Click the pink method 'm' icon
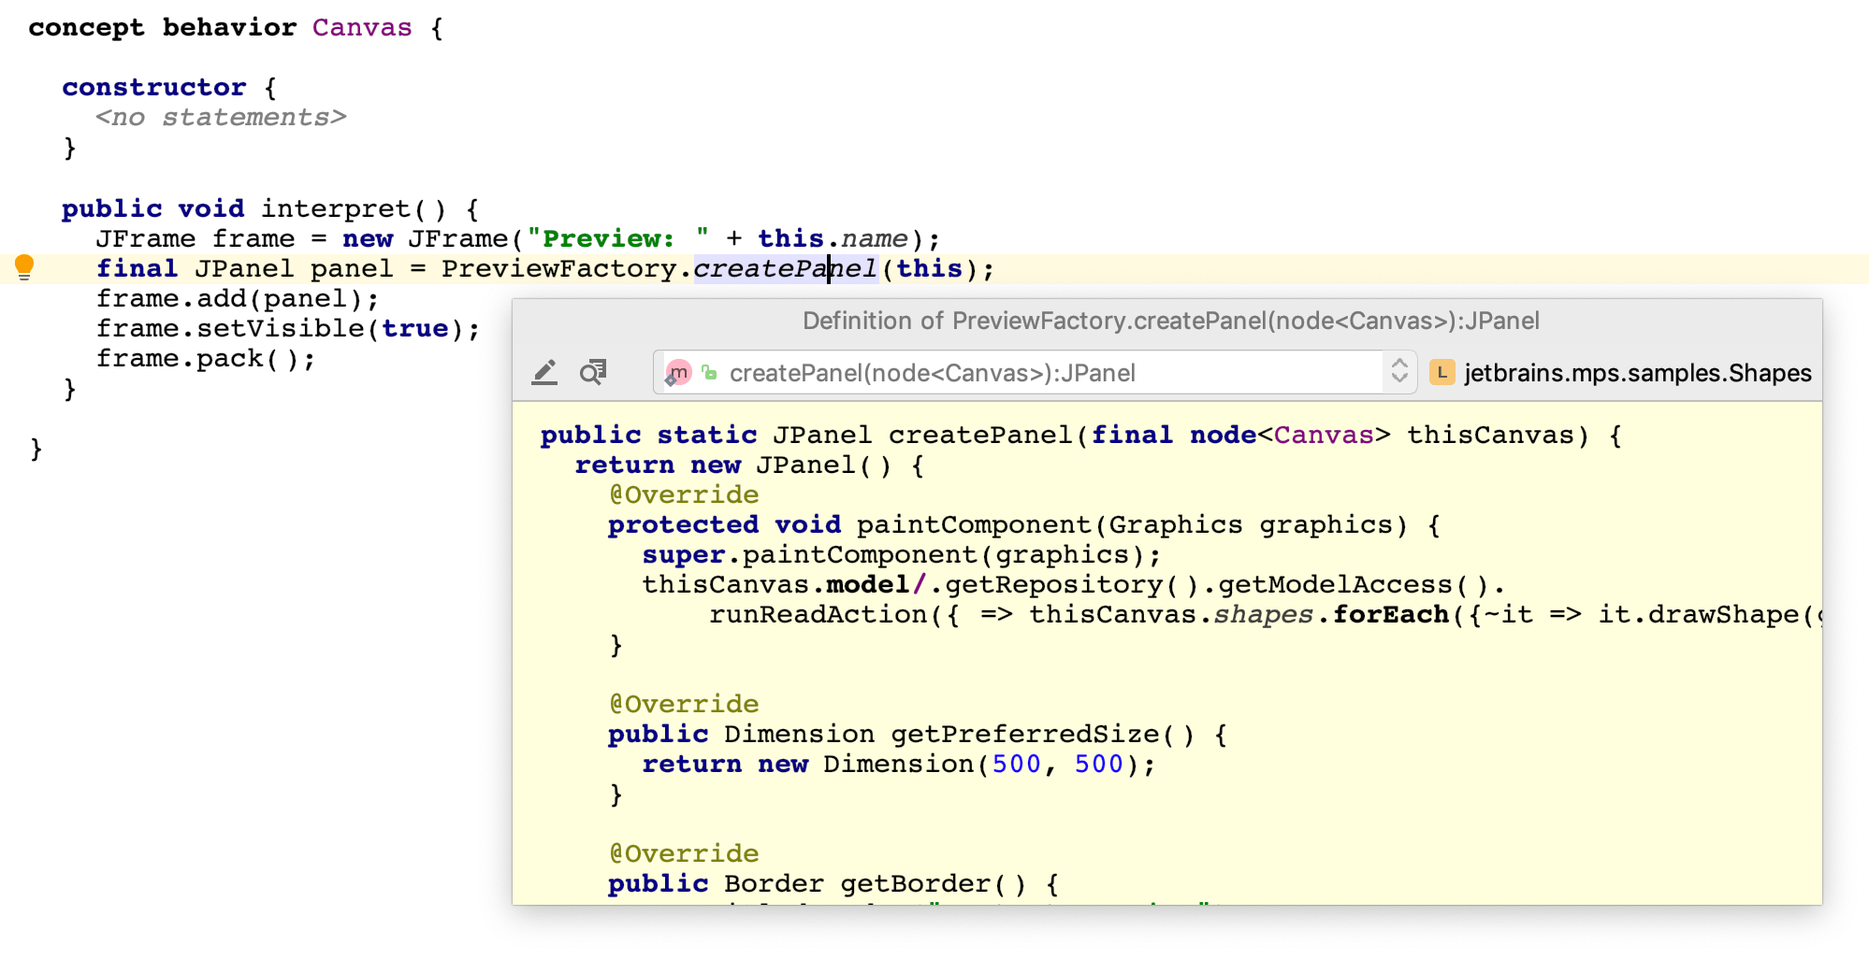Screen dimensions: 1869x959 678,373
